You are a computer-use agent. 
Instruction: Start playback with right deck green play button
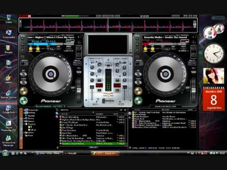[x=138, y=101]
